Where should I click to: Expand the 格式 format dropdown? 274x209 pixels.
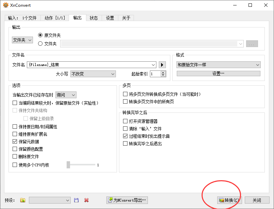tap(219, 65)
